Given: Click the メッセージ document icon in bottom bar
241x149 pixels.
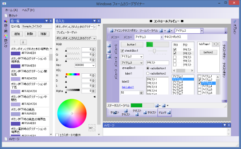Looking at the screenshot, I should [6, 139].
